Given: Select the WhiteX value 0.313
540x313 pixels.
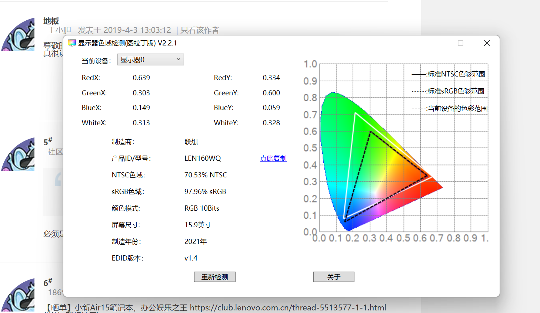Looking at the screenshot, I should pos(141,123).
